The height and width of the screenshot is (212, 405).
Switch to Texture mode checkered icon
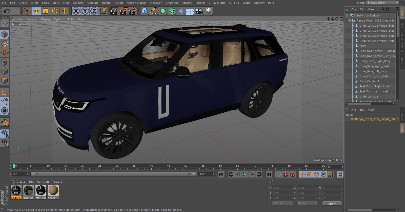(5, 44)
